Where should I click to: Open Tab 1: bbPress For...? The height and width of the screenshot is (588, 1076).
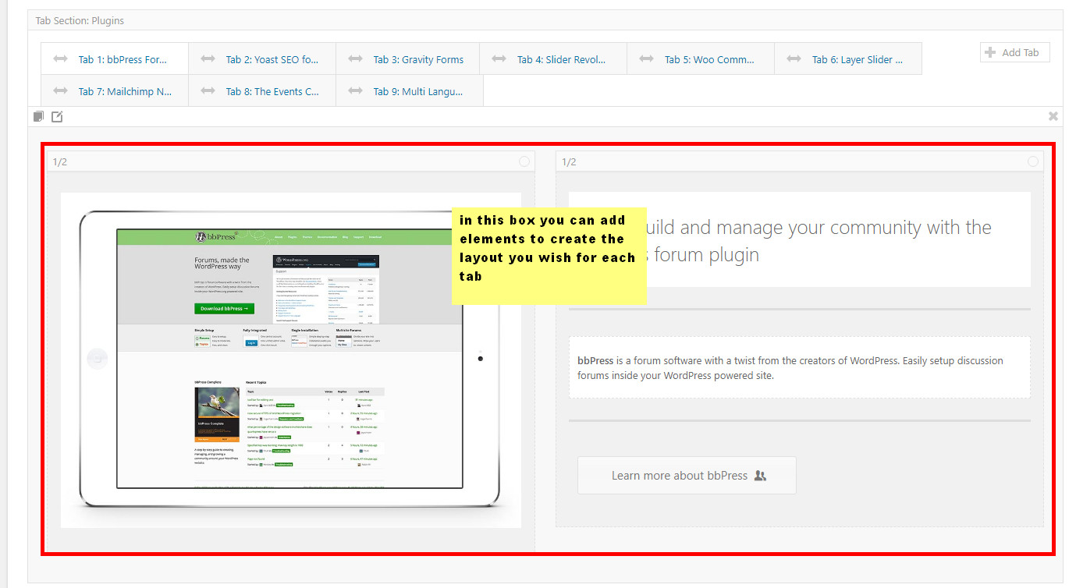[x=115, y=59]
